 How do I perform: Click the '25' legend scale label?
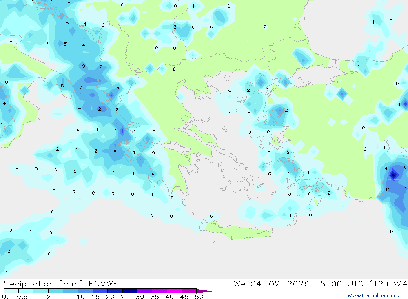pos(125,297)
